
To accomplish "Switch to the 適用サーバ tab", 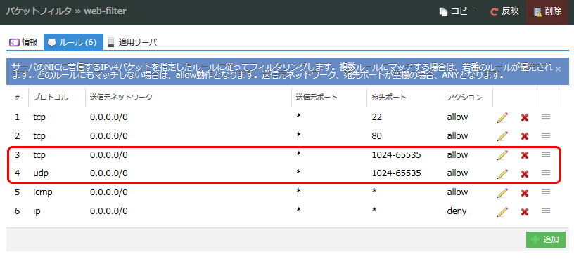I will 132,42.
